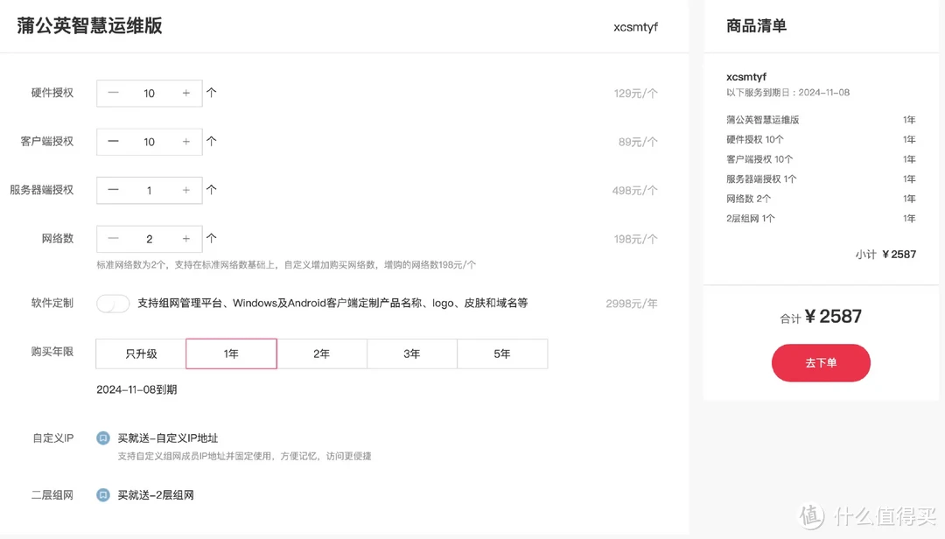Decrease 硬件授权 quantity with minus button
The height and width of the screenshot is (539, 945).
pos(113,93)
